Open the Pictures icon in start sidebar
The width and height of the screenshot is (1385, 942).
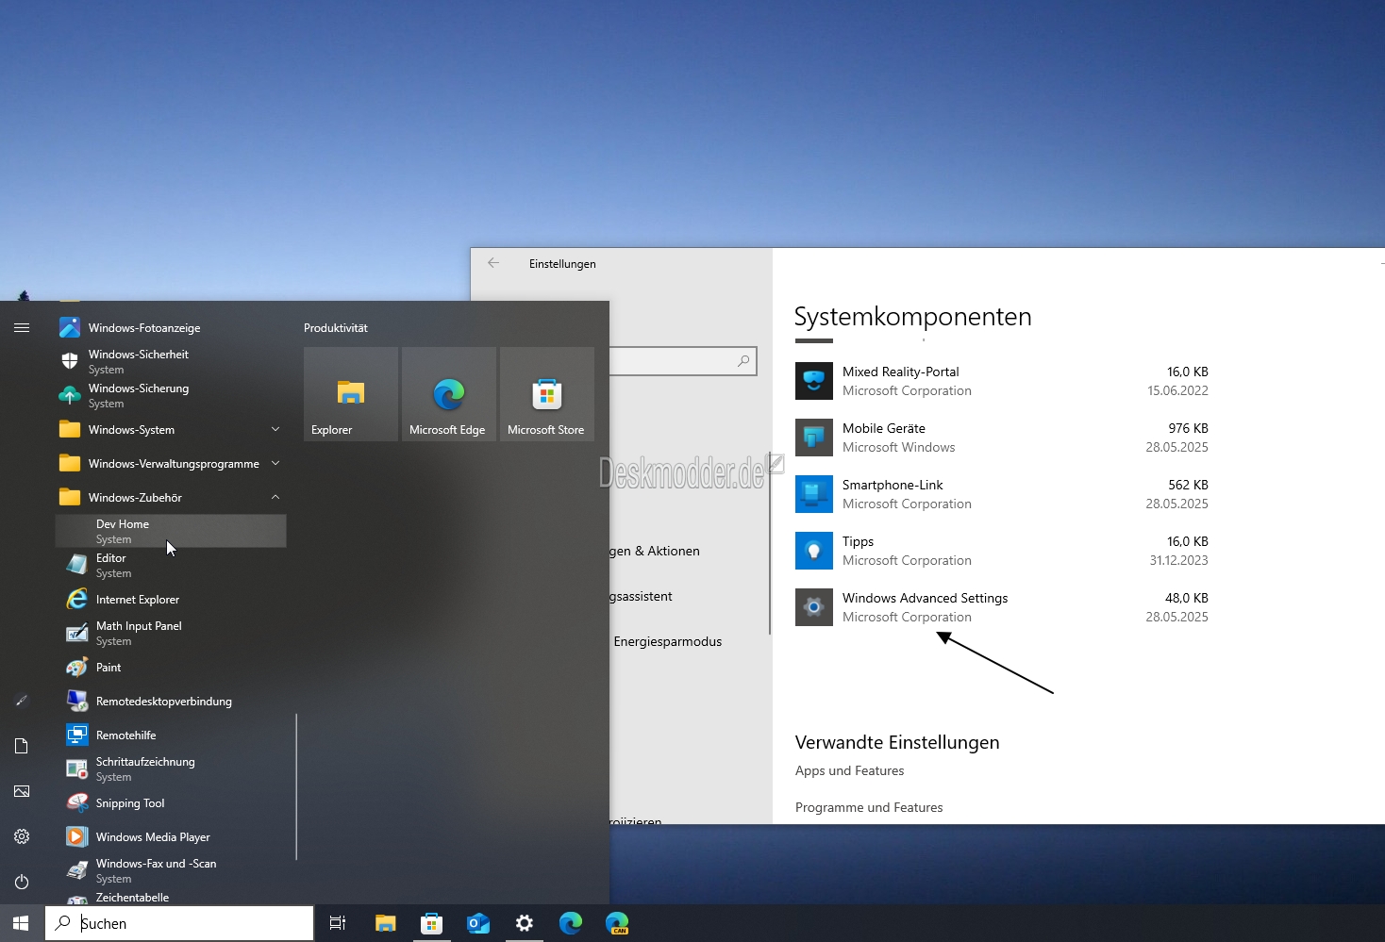[x=22, y=791]
